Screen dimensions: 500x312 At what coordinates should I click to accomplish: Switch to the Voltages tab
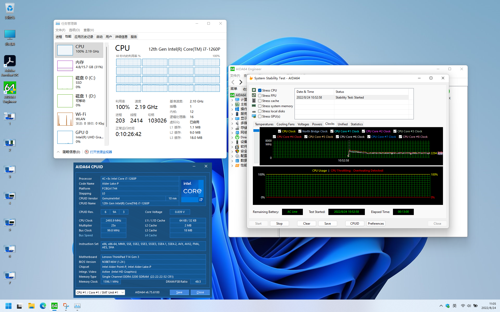[x=303, y=124]
